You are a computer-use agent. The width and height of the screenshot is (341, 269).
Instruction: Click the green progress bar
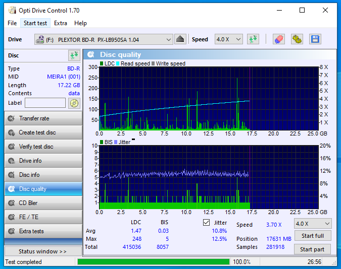(153, 261)
